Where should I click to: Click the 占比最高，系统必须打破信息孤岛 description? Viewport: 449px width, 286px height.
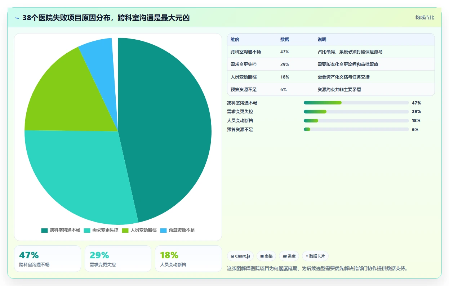[x=350, y=52]
